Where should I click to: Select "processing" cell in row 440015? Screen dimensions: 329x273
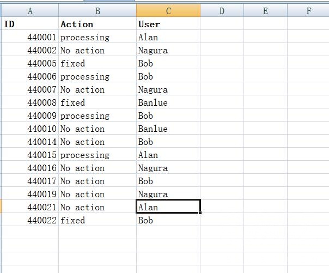click(x=98, y=155)
